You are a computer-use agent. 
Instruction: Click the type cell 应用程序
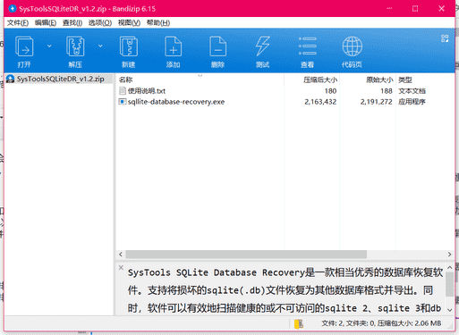coord(412,102)
